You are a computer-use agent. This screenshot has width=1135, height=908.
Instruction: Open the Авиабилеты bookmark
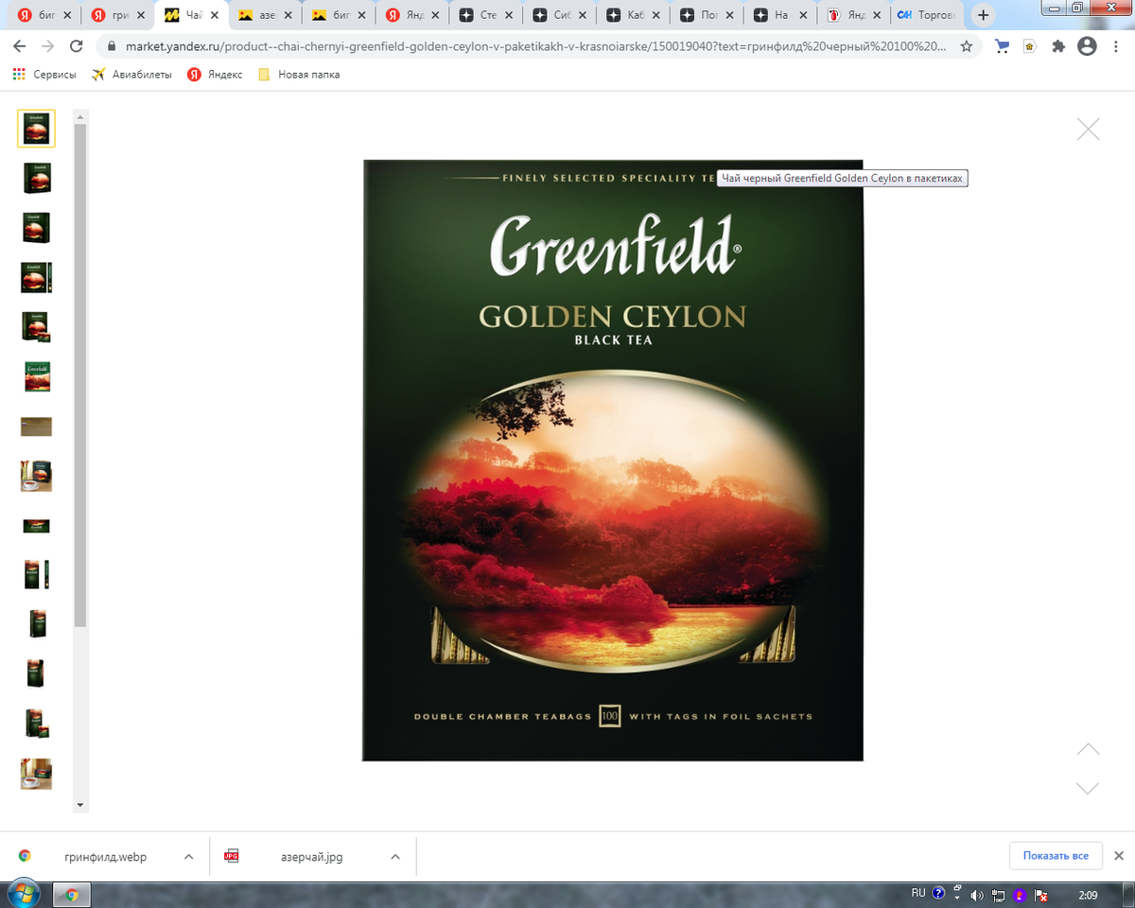131,75
